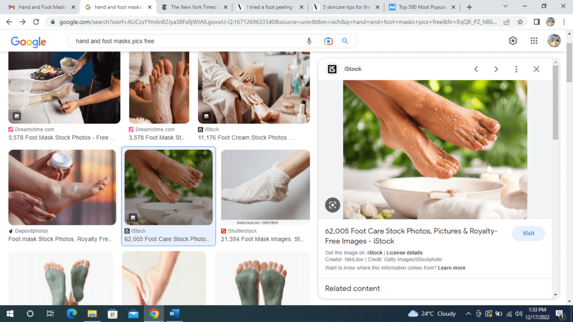Image resolution: width=573 pixels, height=322 pixels.
Task: Click the blue search magnifier icon
Action: coord(345,41)
